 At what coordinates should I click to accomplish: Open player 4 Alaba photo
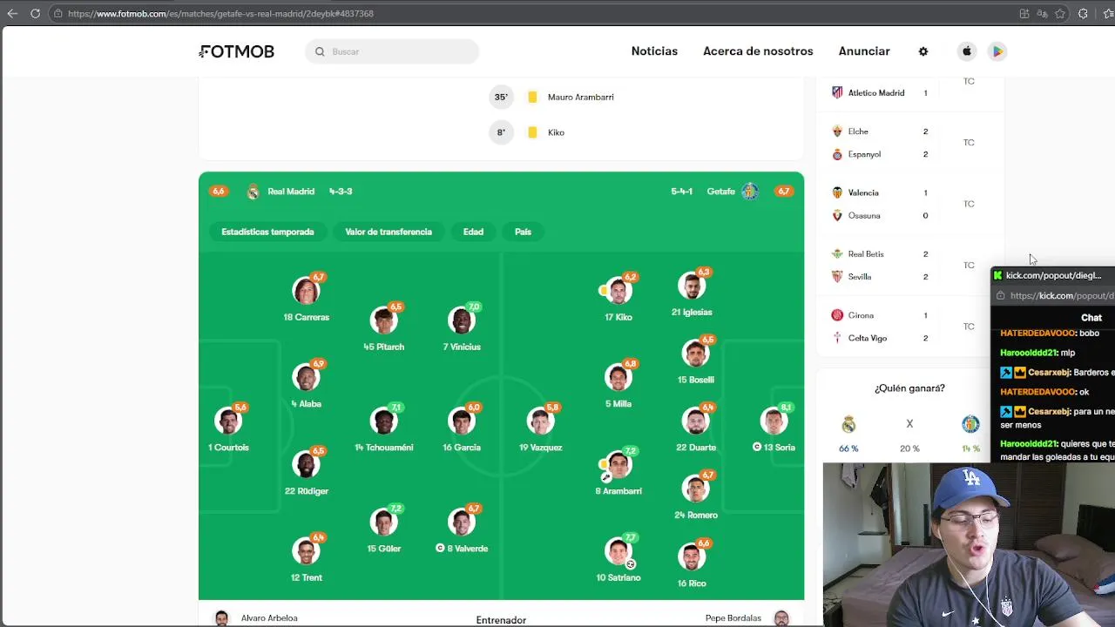click(x=306, y=378)
